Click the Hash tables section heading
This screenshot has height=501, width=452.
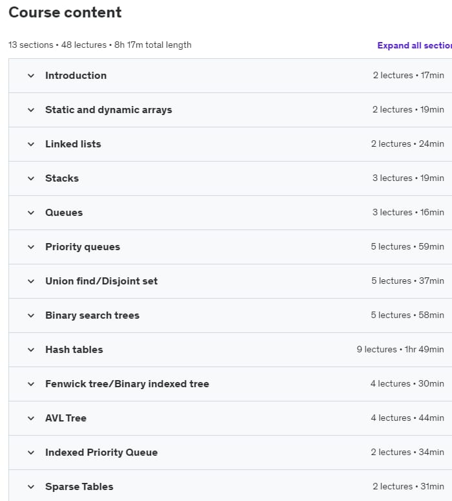point(74,349)
